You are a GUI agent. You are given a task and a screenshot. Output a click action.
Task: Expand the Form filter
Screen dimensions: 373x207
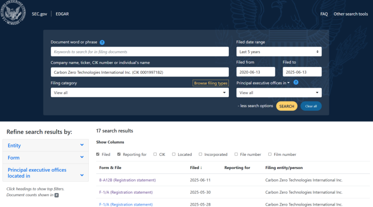coord(45,157)
